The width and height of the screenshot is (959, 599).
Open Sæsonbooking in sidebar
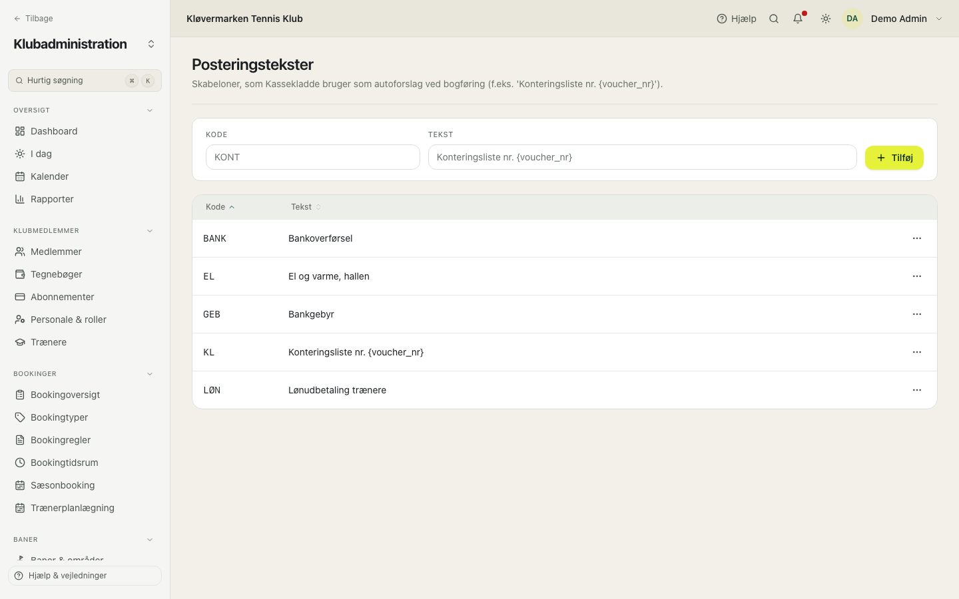85,485
